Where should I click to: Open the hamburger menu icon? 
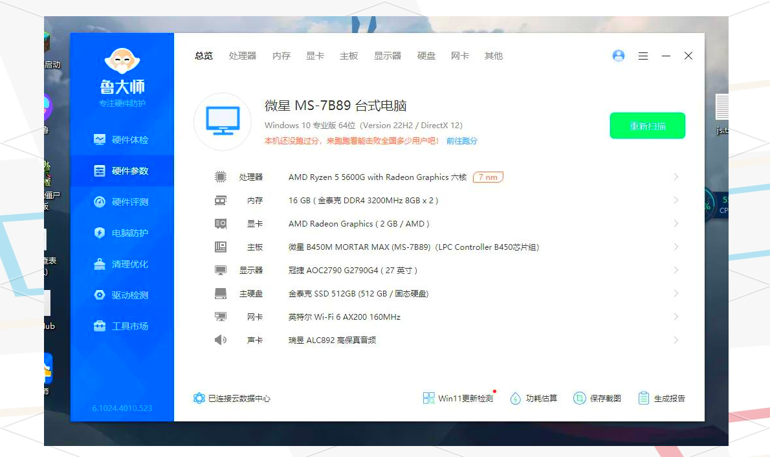coord(643,56)
